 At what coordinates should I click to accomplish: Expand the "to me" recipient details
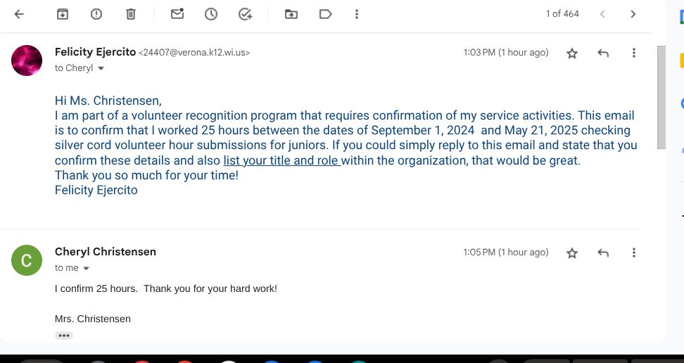(87, 269)
